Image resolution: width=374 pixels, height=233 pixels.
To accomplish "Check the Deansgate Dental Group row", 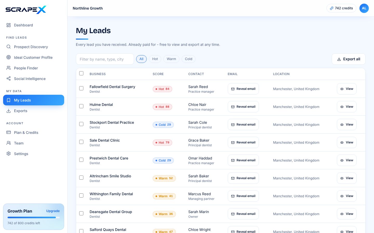I will (x=81, y=213).
